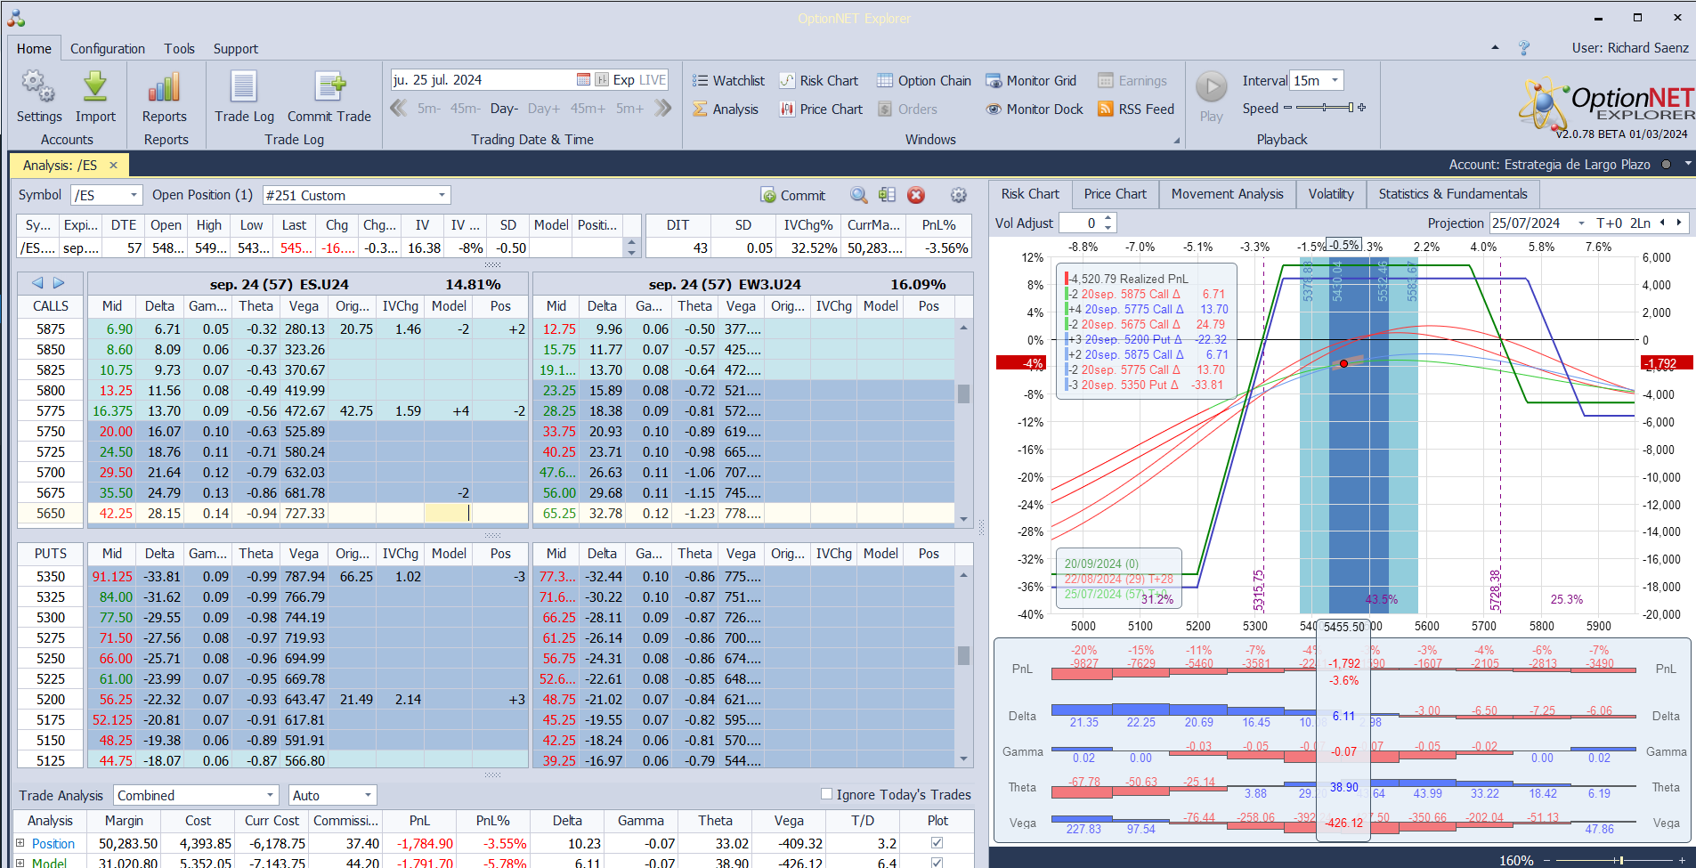Open the Price Chart window from ribbon
Image resolution: width=1696 pixels, height=868 pixels.
click(x=821, y=110)
